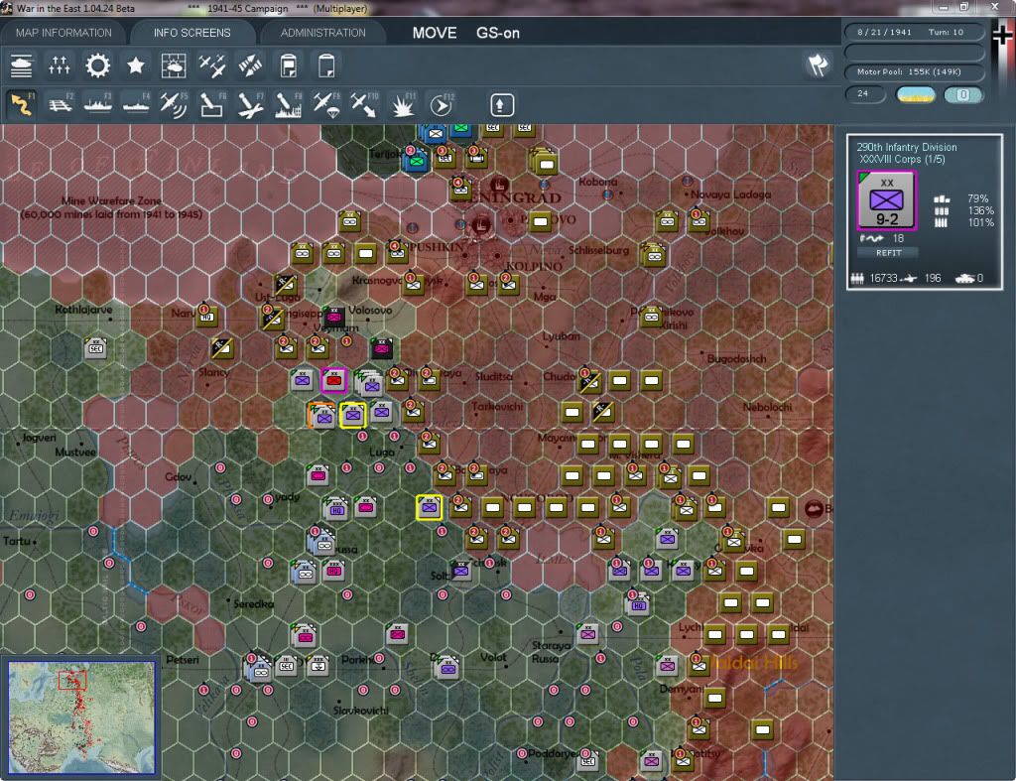Click the SEC unit near Kothlajarve
Screen dimensions: 1016x781
coord(96,348)
